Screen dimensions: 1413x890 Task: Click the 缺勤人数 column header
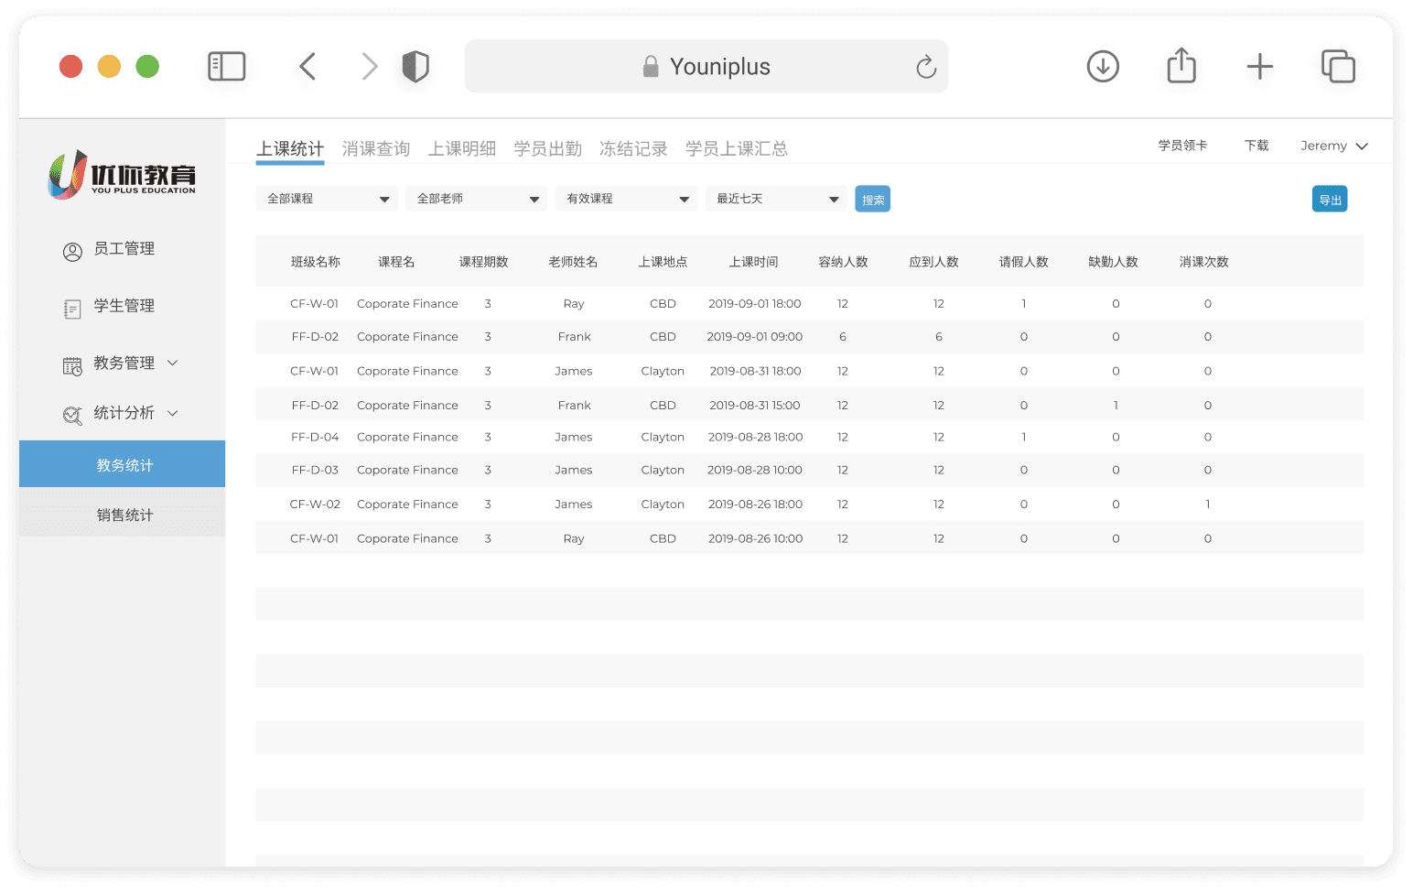point(1113,262)
